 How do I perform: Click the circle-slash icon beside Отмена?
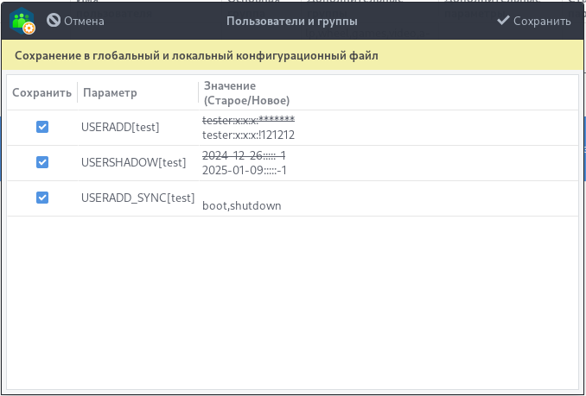(x=54, y=21)
